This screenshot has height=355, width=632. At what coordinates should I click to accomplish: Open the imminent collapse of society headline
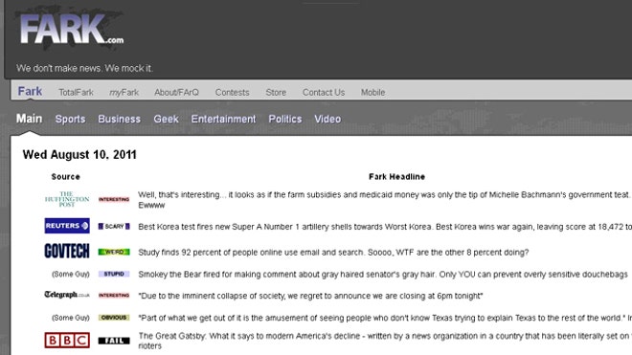(310, 296)
